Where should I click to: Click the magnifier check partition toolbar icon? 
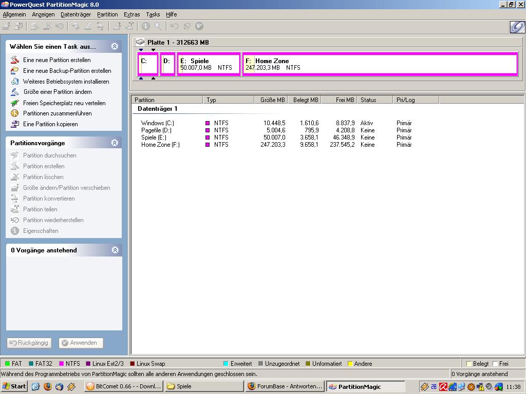point(158,26)
